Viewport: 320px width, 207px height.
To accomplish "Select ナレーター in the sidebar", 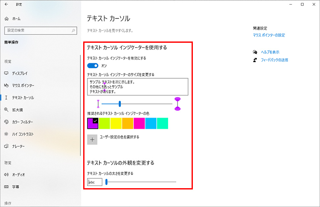I will pyautogui.click(x=18, y=146).
